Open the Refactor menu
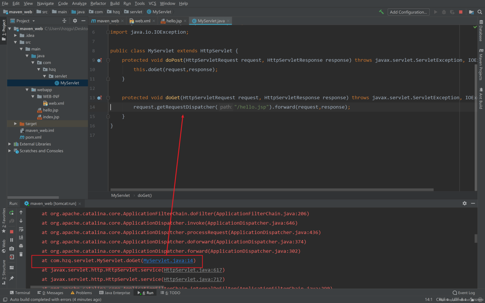The width and height of the screenshot is (485, 303). (98, 3)
